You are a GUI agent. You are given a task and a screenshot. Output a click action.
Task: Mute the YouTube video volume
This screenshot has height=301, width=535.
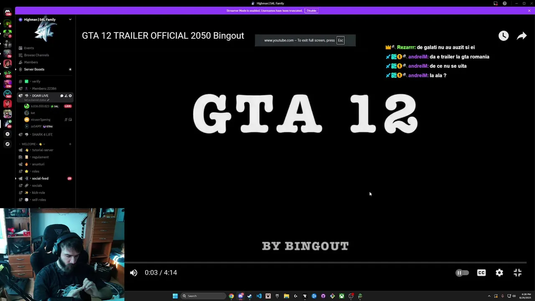point(134,273)
